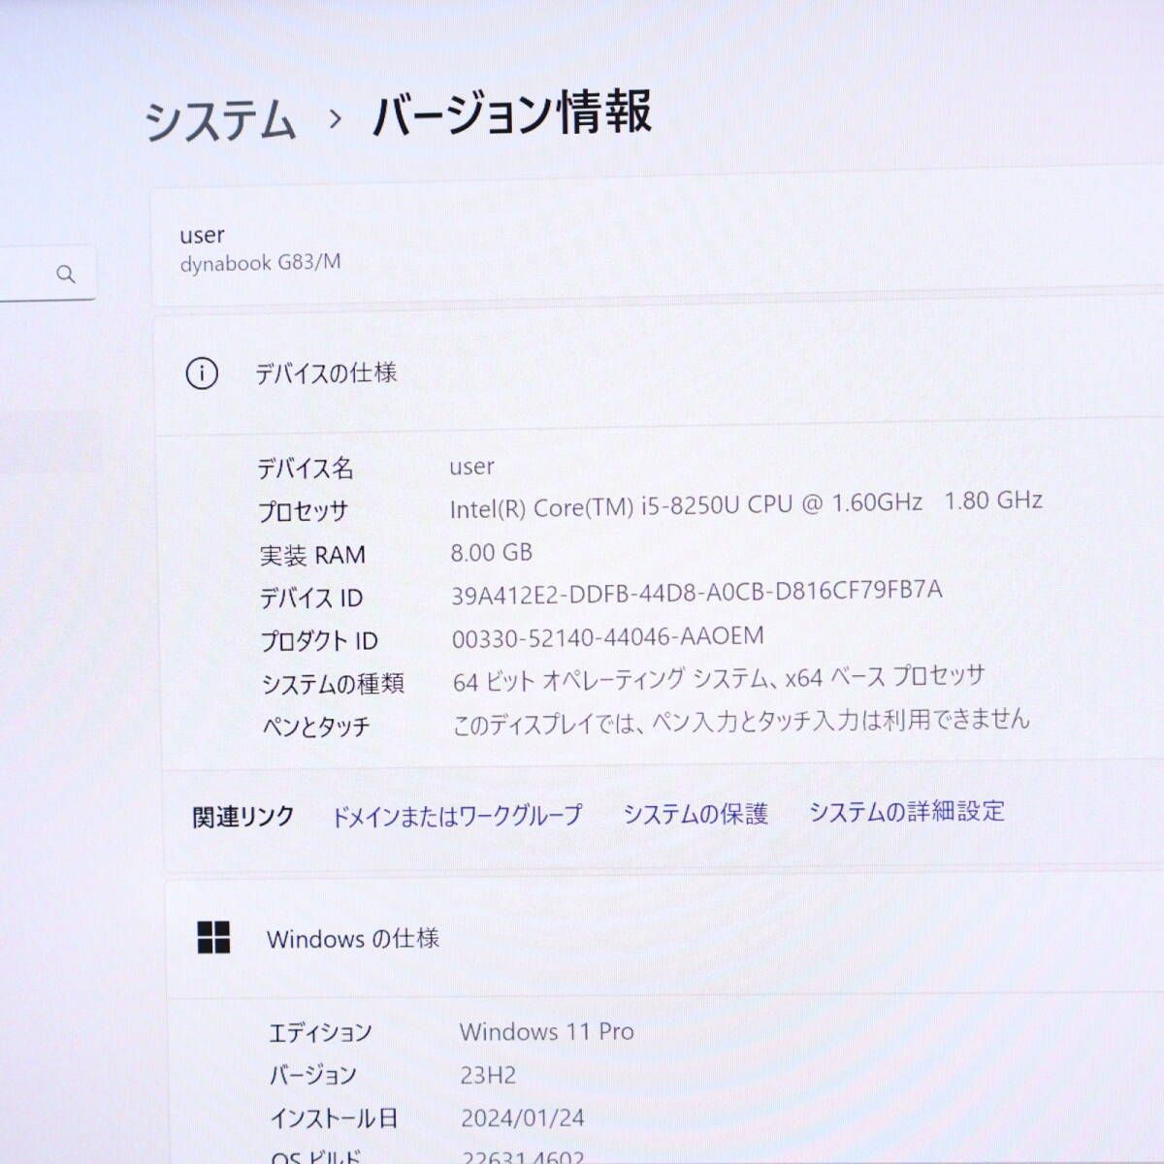Select dynabook G83/M model name
Screen dimensions: 1164x1164
260,263
